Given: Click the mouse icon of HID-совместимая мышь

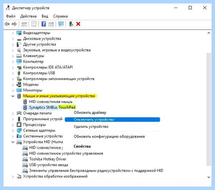Looking at the screenshot, I should point(25,102).
